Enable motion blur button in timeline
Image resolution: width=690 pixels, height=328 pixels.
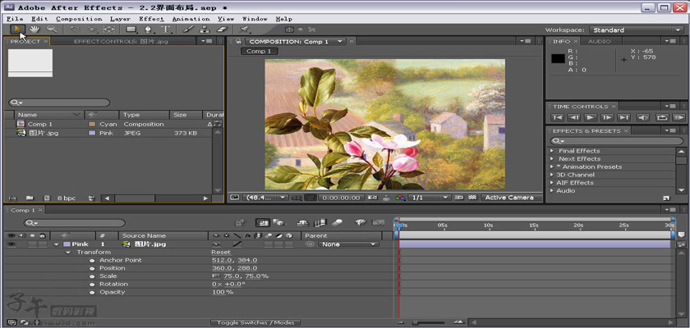(x=337, y=222)
